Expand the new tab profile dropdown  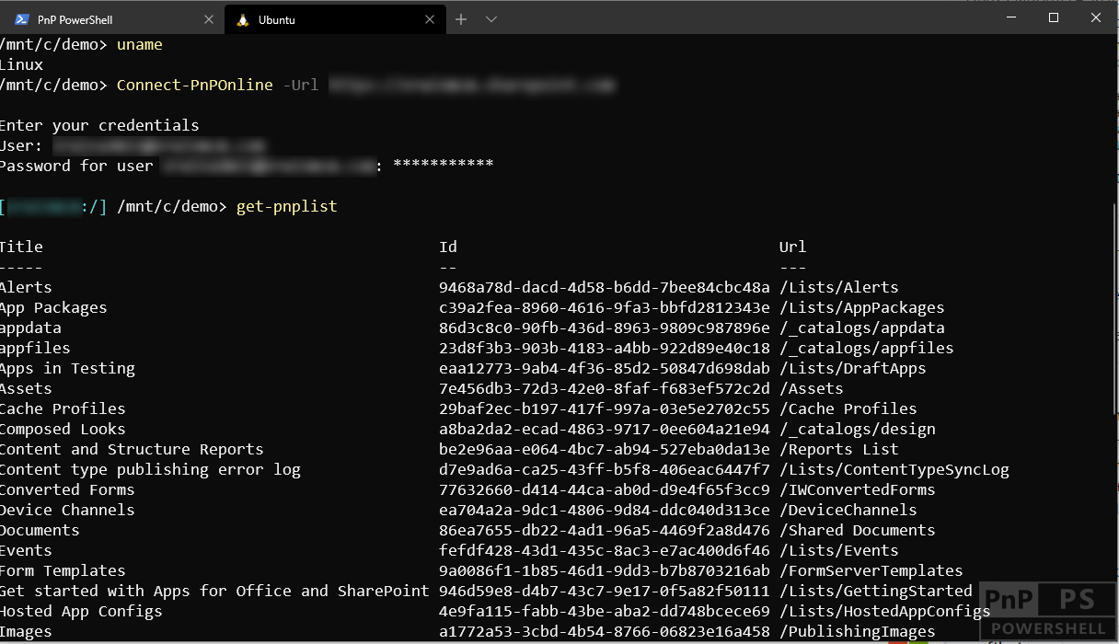click(491, 19)
